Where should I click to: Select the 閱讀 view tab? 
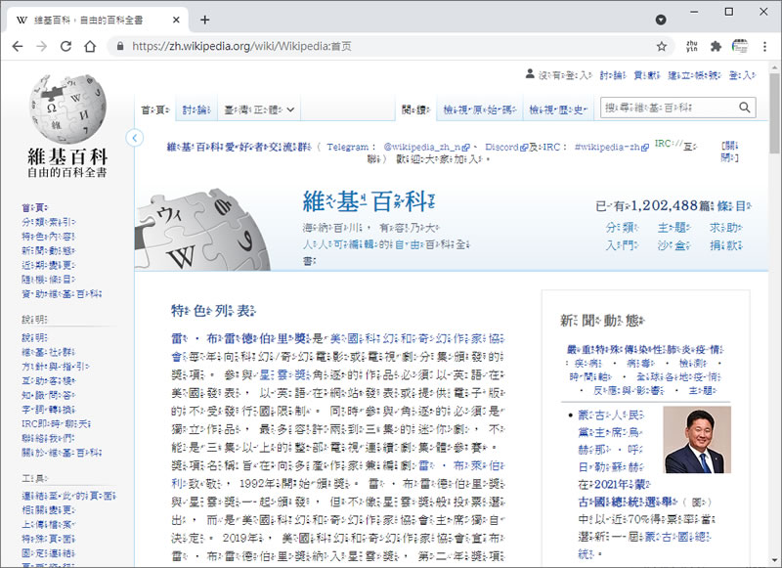coord(416,109)
